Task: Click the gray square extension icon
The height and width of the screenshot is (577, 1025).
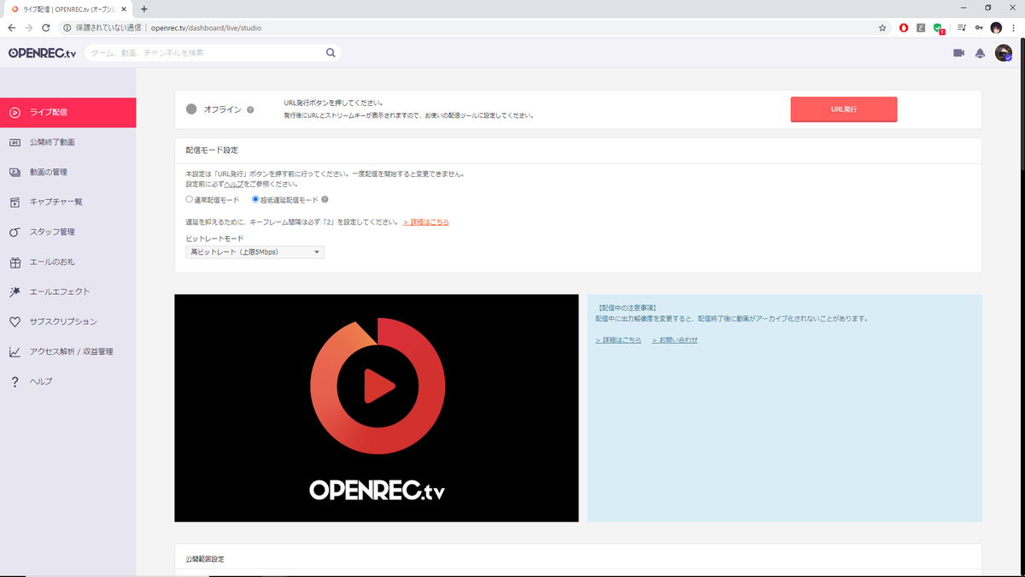Action: point(921,27)
